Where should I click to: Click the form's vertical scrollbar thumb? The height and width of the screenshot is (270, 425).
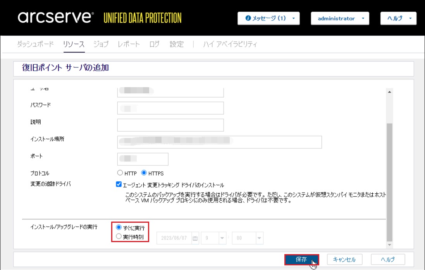389,182
